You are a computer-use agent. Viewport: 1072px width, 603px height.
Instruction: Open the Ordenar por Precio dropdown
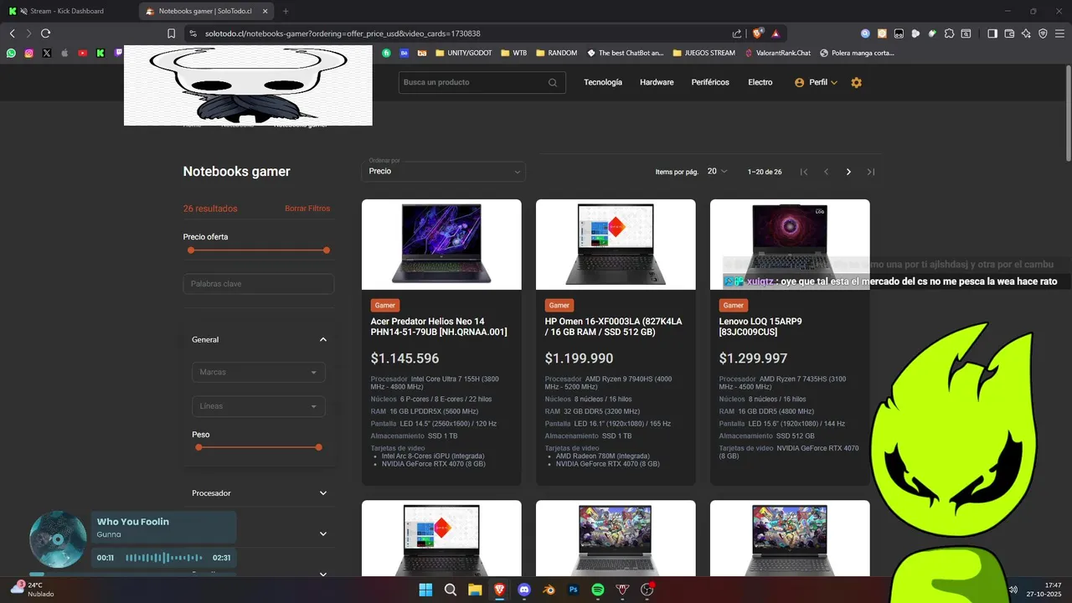443,172
